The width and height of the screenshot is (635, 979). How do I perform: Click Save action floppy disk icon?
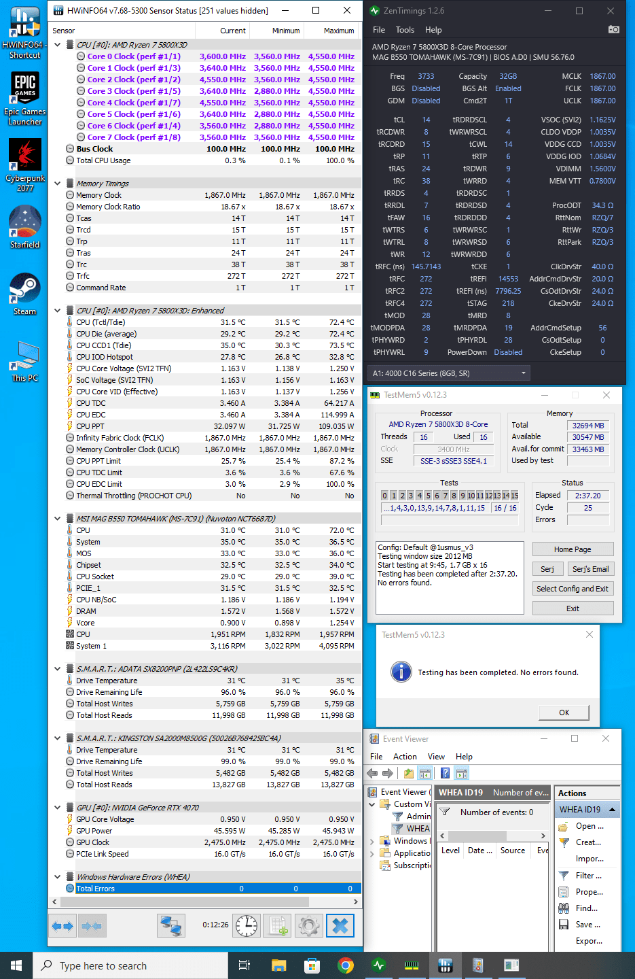click(x=564, y=925)
